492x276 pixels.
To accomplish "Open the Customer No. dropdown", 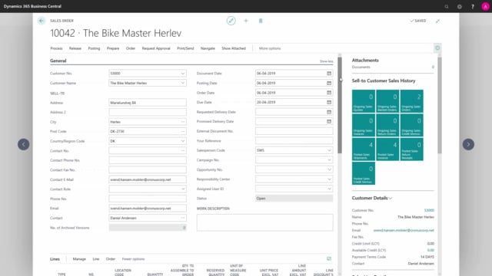I will 183,74.
